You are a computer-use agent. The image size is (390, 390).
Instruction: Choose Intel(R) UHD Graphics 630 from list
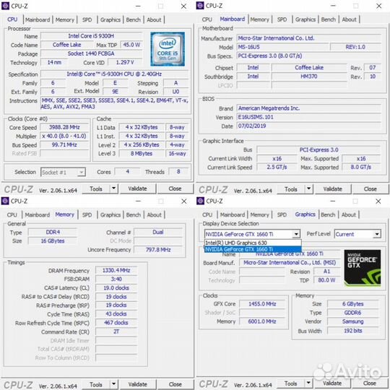coord(253,243)
